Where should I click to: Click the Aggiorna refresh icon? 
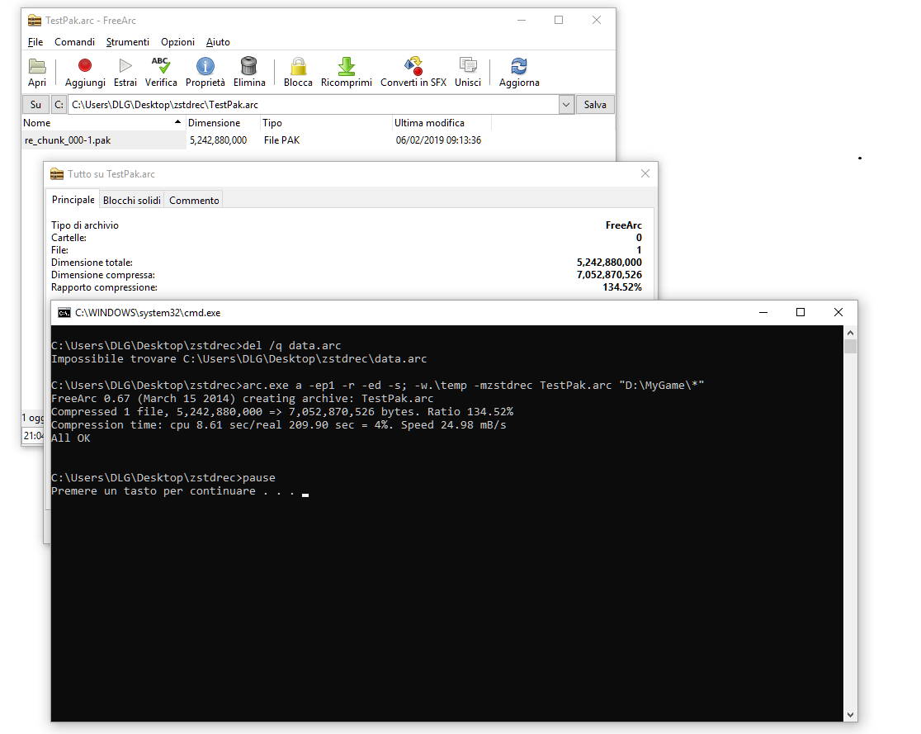coord(519,66)
